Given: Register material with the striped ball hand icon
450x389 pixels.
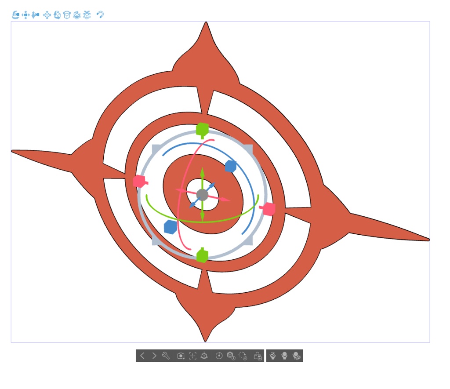Looking at the screenshot, I should (272, 356).
